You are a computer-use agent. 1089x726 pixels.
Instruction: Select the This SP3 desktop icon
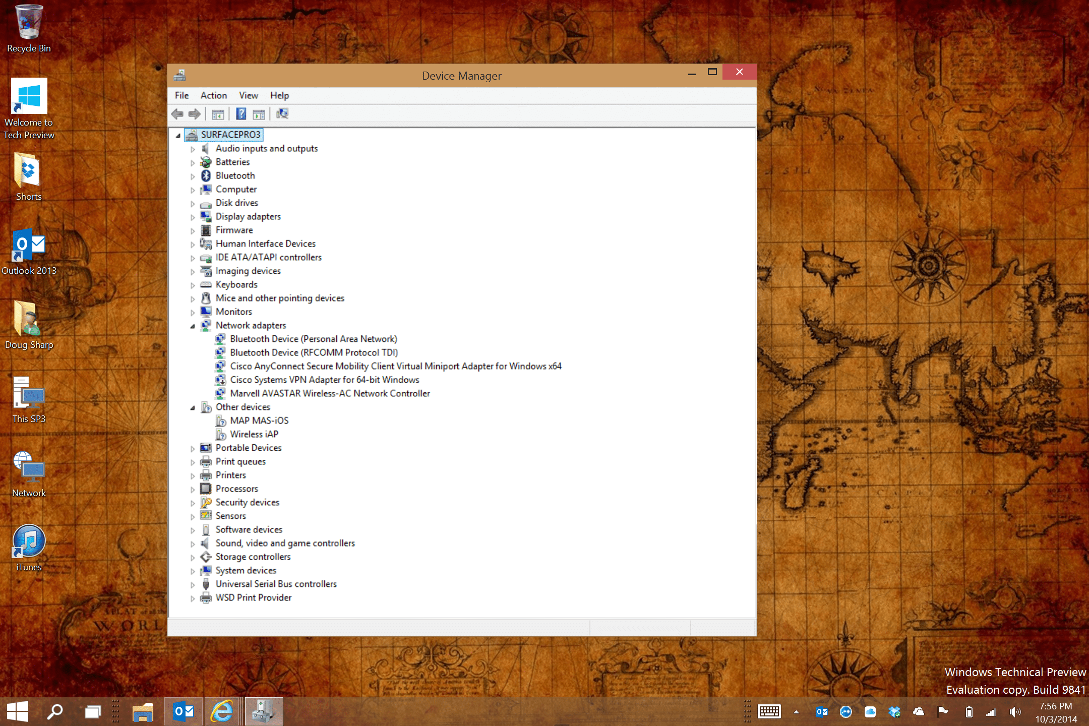coord(29,399)
